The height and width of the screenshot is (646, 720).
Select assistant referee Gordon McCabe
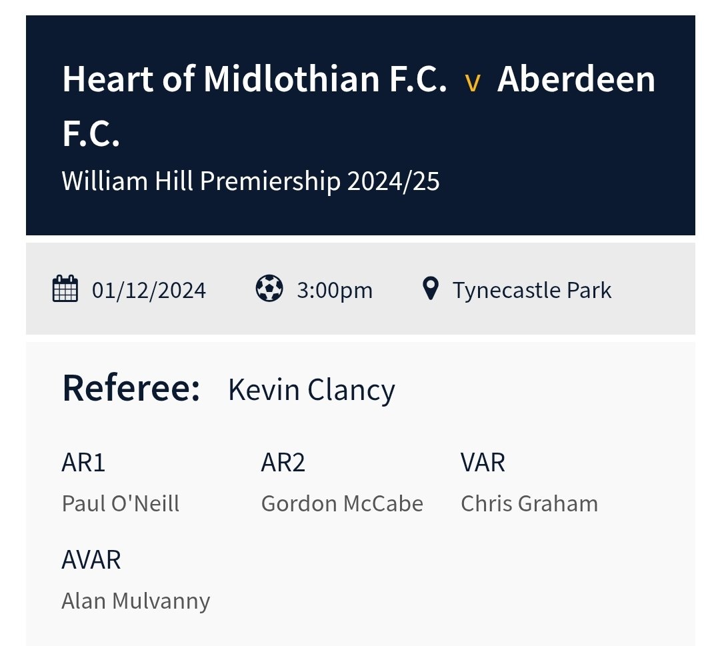(342, 504)
